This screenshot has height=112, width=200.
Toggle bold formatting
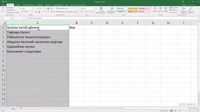click(x=22, y=12)
